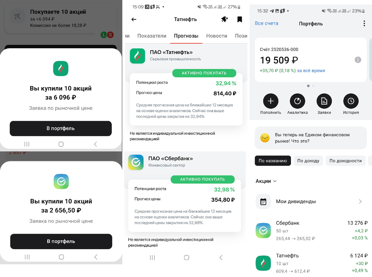Switch to the Показатели tab
This screenshot has height=277, width=372.
point(152,36)
